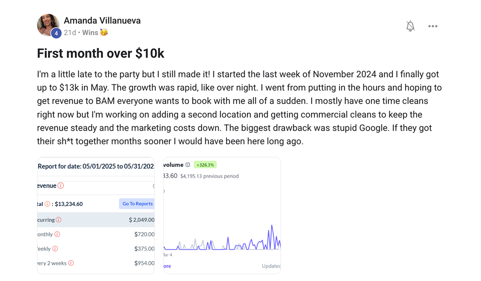Open Amanda Villanueva's profile name link

pyautogui.click(x=102, y=20)
